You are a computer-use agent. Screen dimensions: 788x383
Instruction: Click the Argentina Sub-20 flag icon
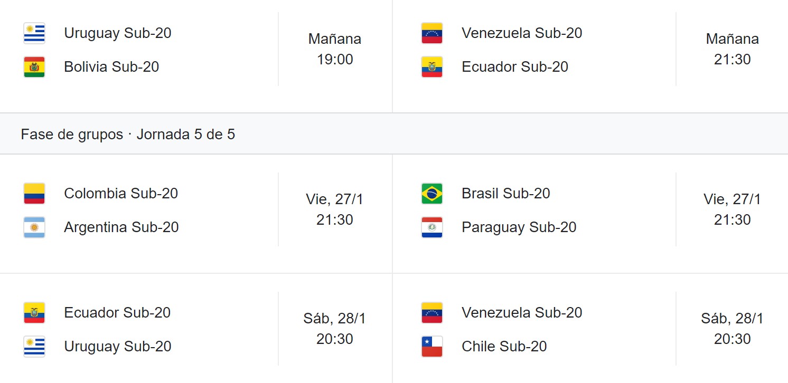(34, 227)
